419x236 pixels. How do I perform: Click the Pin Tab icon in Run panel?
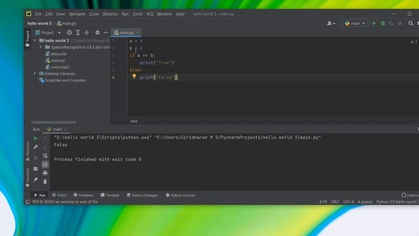35,180
